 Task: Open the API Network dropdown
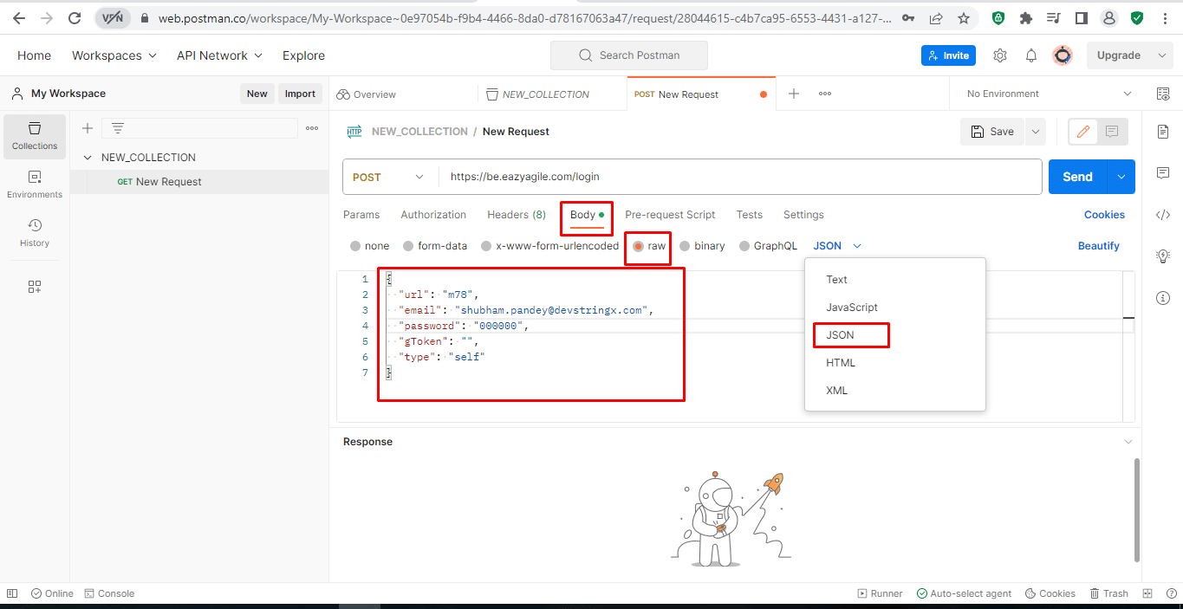[220, 55]
